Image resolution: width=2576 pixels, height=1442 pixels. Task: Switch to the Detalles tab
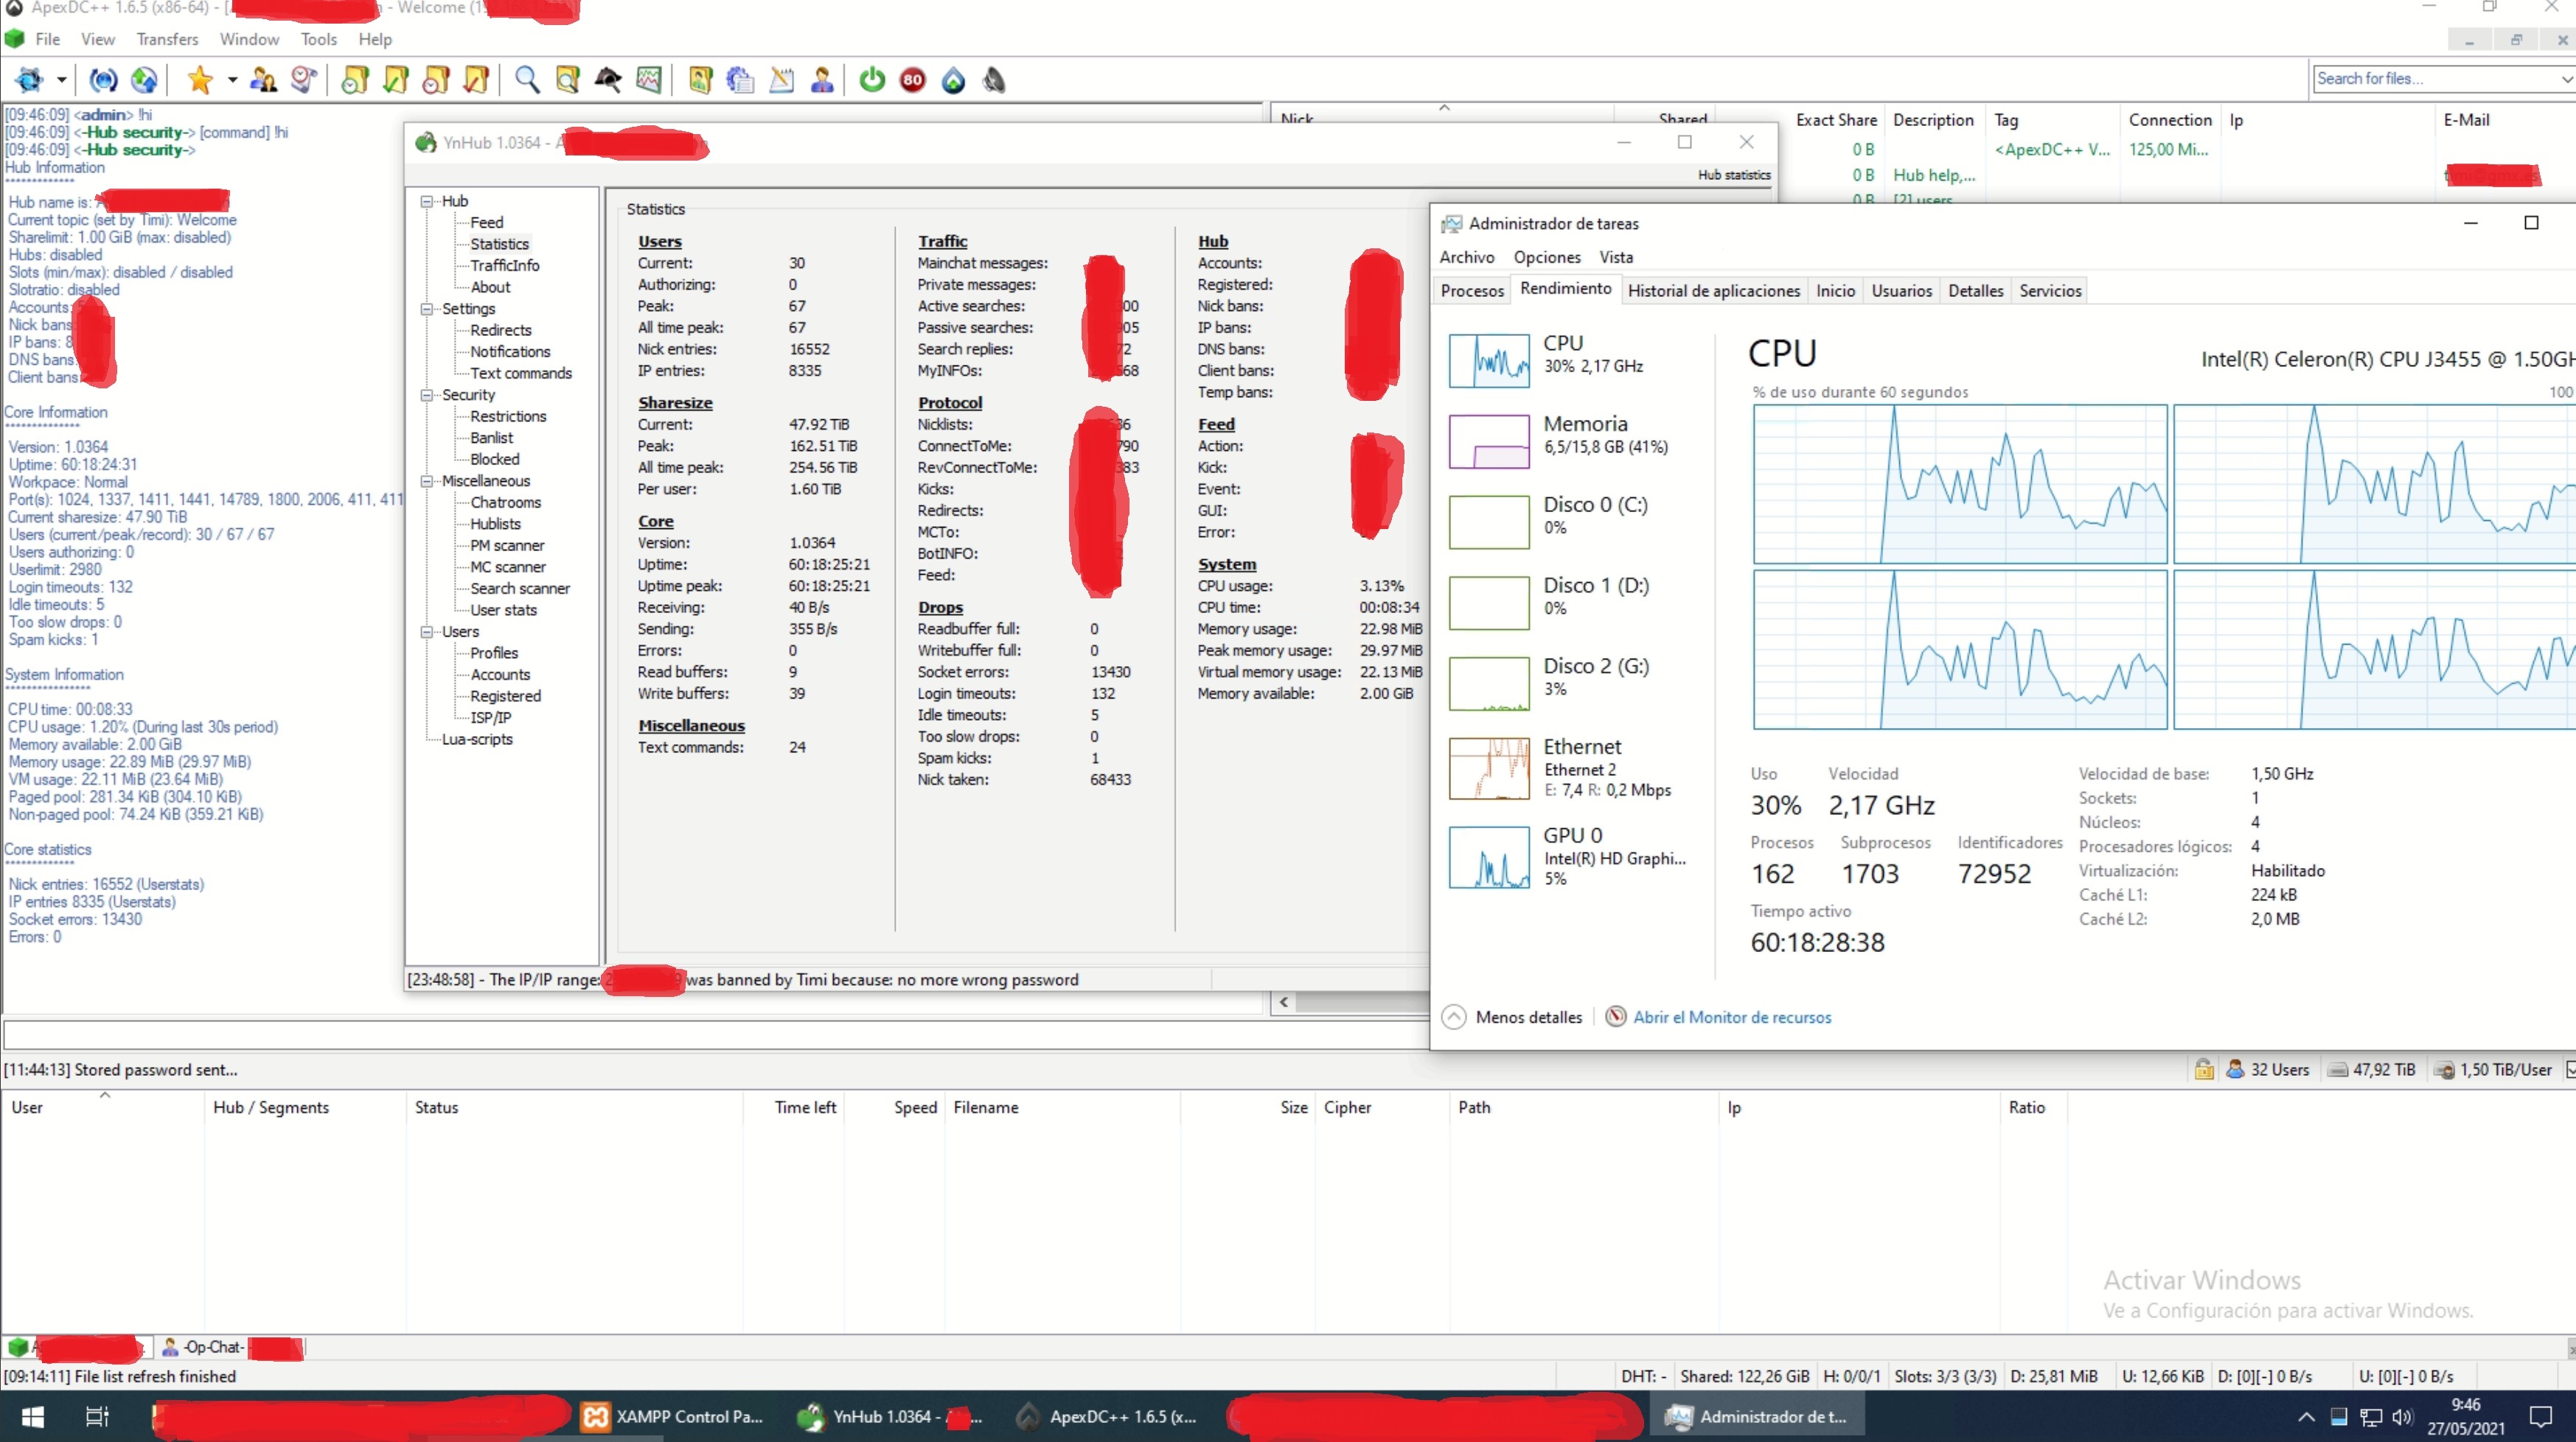point(1975,291)
